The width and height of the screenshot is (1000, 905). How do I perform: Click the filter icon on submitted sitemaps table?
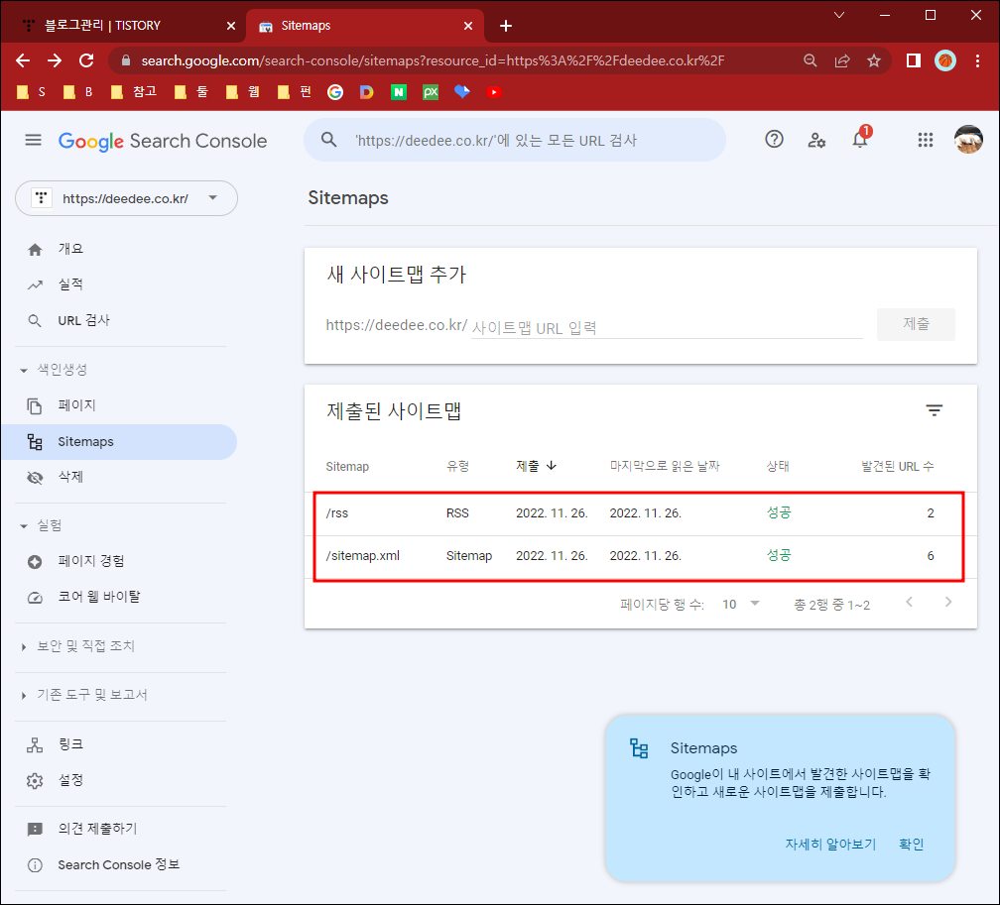[x=934, y=409]
